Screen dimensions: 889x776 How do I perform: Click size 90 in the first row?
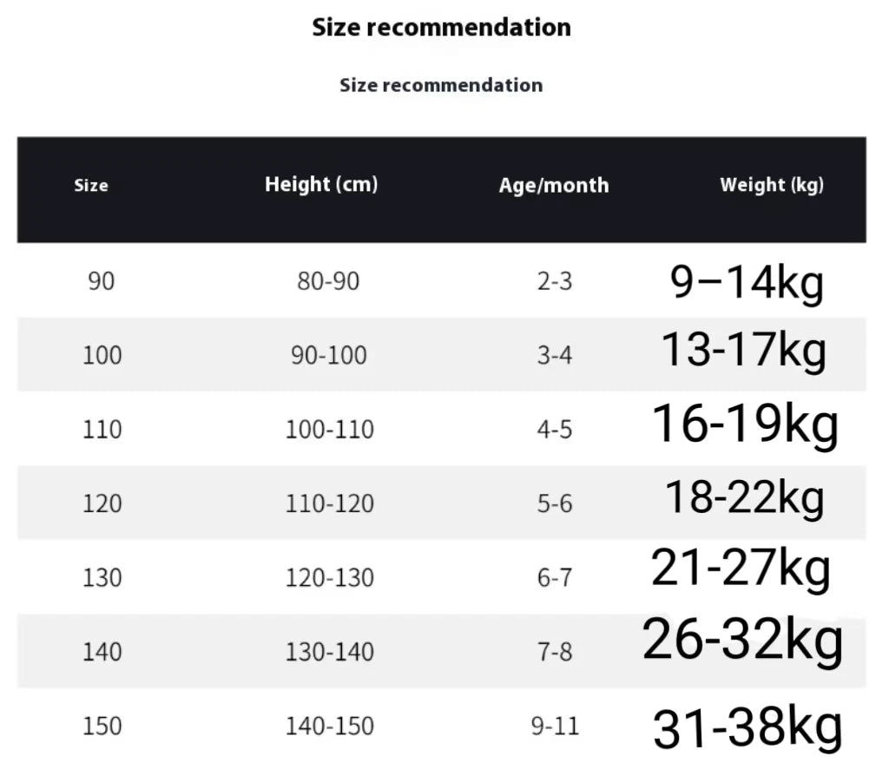click(x=101, y=281)
